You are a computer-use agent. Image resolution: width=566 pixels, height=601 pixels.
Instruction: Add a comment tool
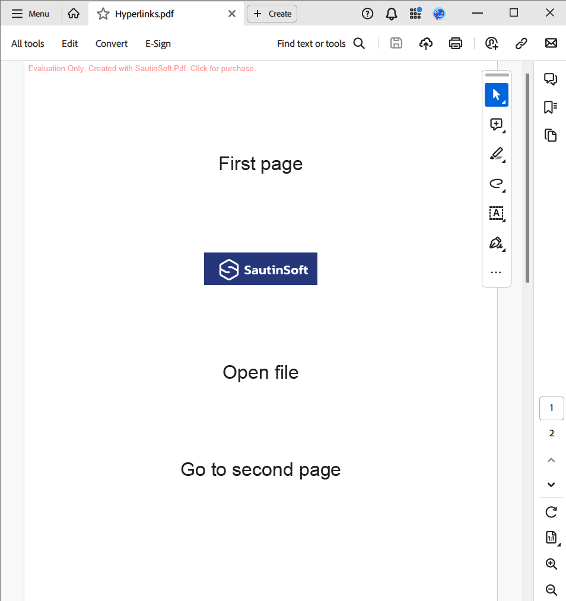[x=497, y=124]
